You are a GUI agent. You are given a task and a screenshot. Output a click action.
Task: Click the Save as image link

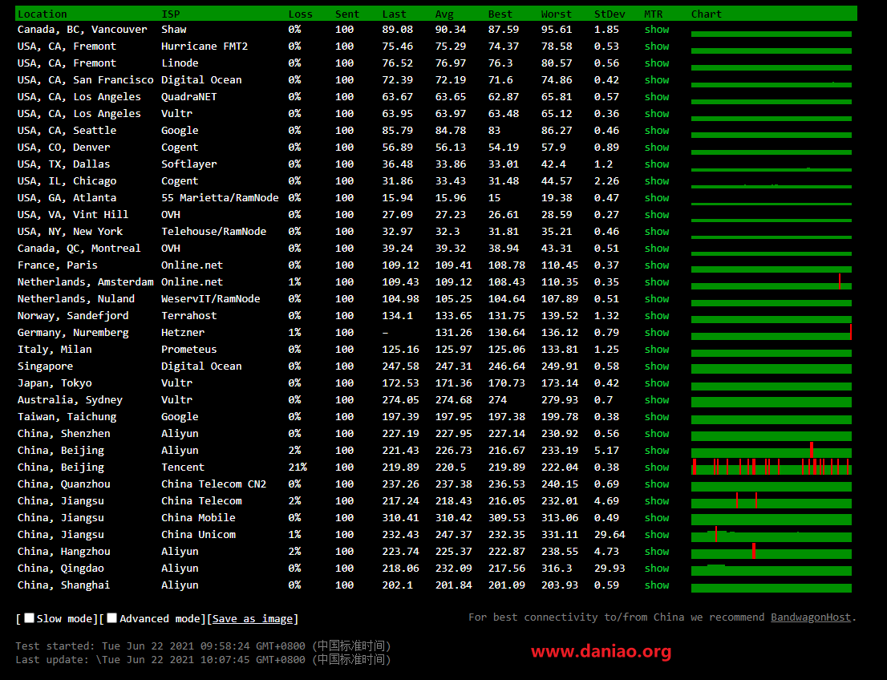(253, 618)
